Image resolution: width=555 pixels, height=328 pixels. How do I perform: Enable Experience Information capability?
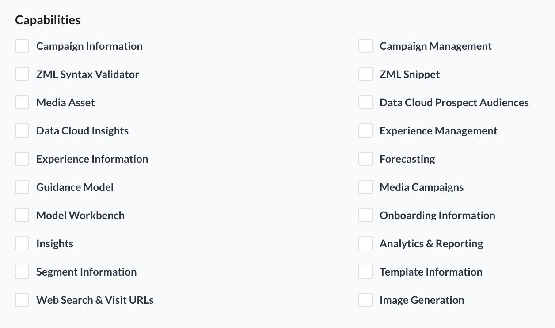[x=22, y=159]
